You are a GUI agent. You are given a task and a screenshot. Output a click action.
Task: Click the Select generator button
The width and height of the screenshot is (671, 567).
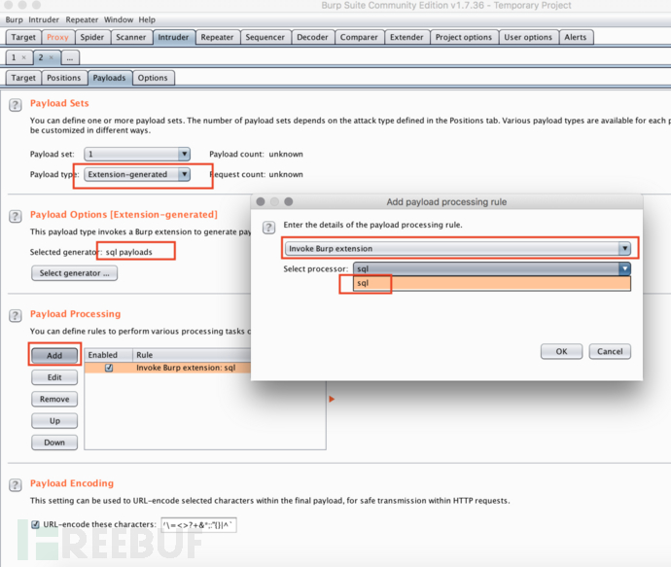point(75,273)
